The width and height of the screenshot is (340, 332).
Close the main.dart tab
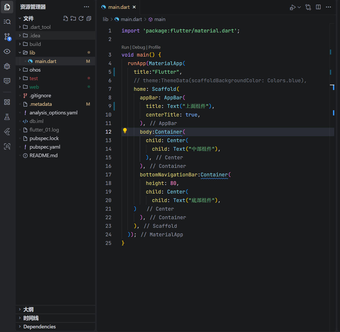pyautogui.click(x=134, y=7)
